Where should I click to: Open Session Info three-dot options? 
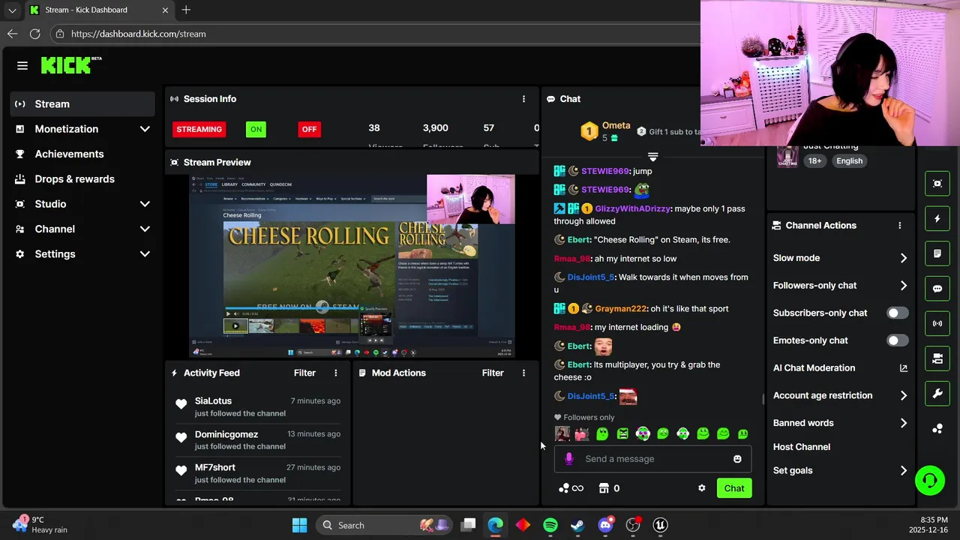tap(523, 99)
